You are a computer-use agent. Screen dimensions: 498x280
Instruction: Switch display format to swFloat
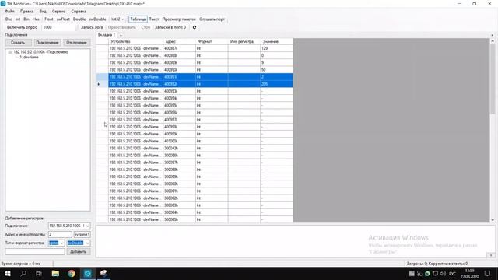(63, 19)
